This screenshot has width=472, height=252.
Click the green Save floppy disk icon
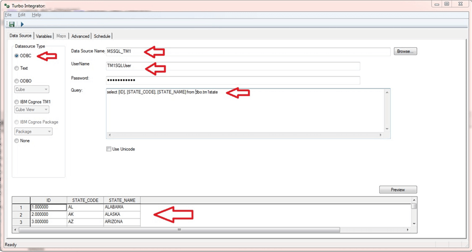tap(12, 24)
